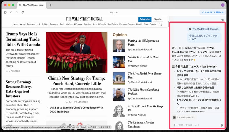Click the Sign In button
The image size is (229, 132).
coord(158,19)
